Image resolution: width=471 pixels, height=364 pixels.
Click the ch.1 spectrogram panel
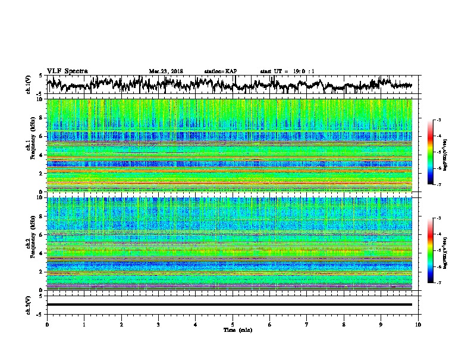pyautogui.click(x=229, y=145)
